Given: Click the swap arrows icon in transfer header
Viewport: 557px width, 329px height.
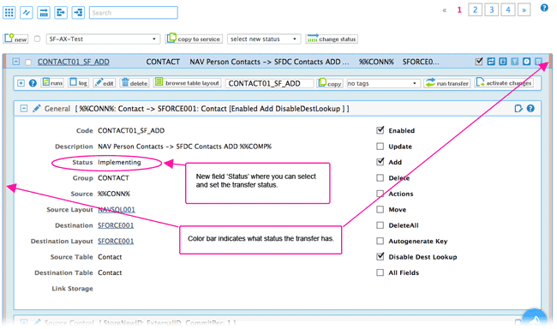Looking at the screenshot, I should tap(491, 62).
